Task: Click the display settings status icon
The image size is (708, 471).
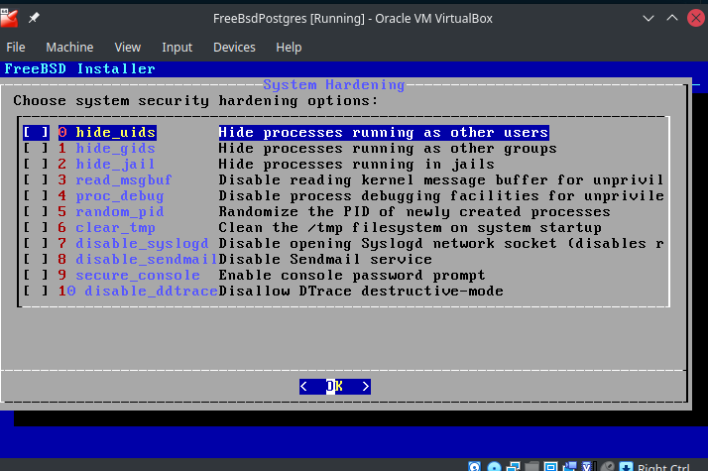Action: pos(551,466)
